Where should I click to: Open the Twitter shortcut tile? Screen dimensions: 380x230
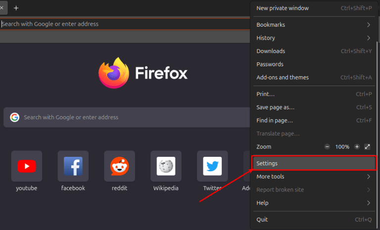pos(212,166)
